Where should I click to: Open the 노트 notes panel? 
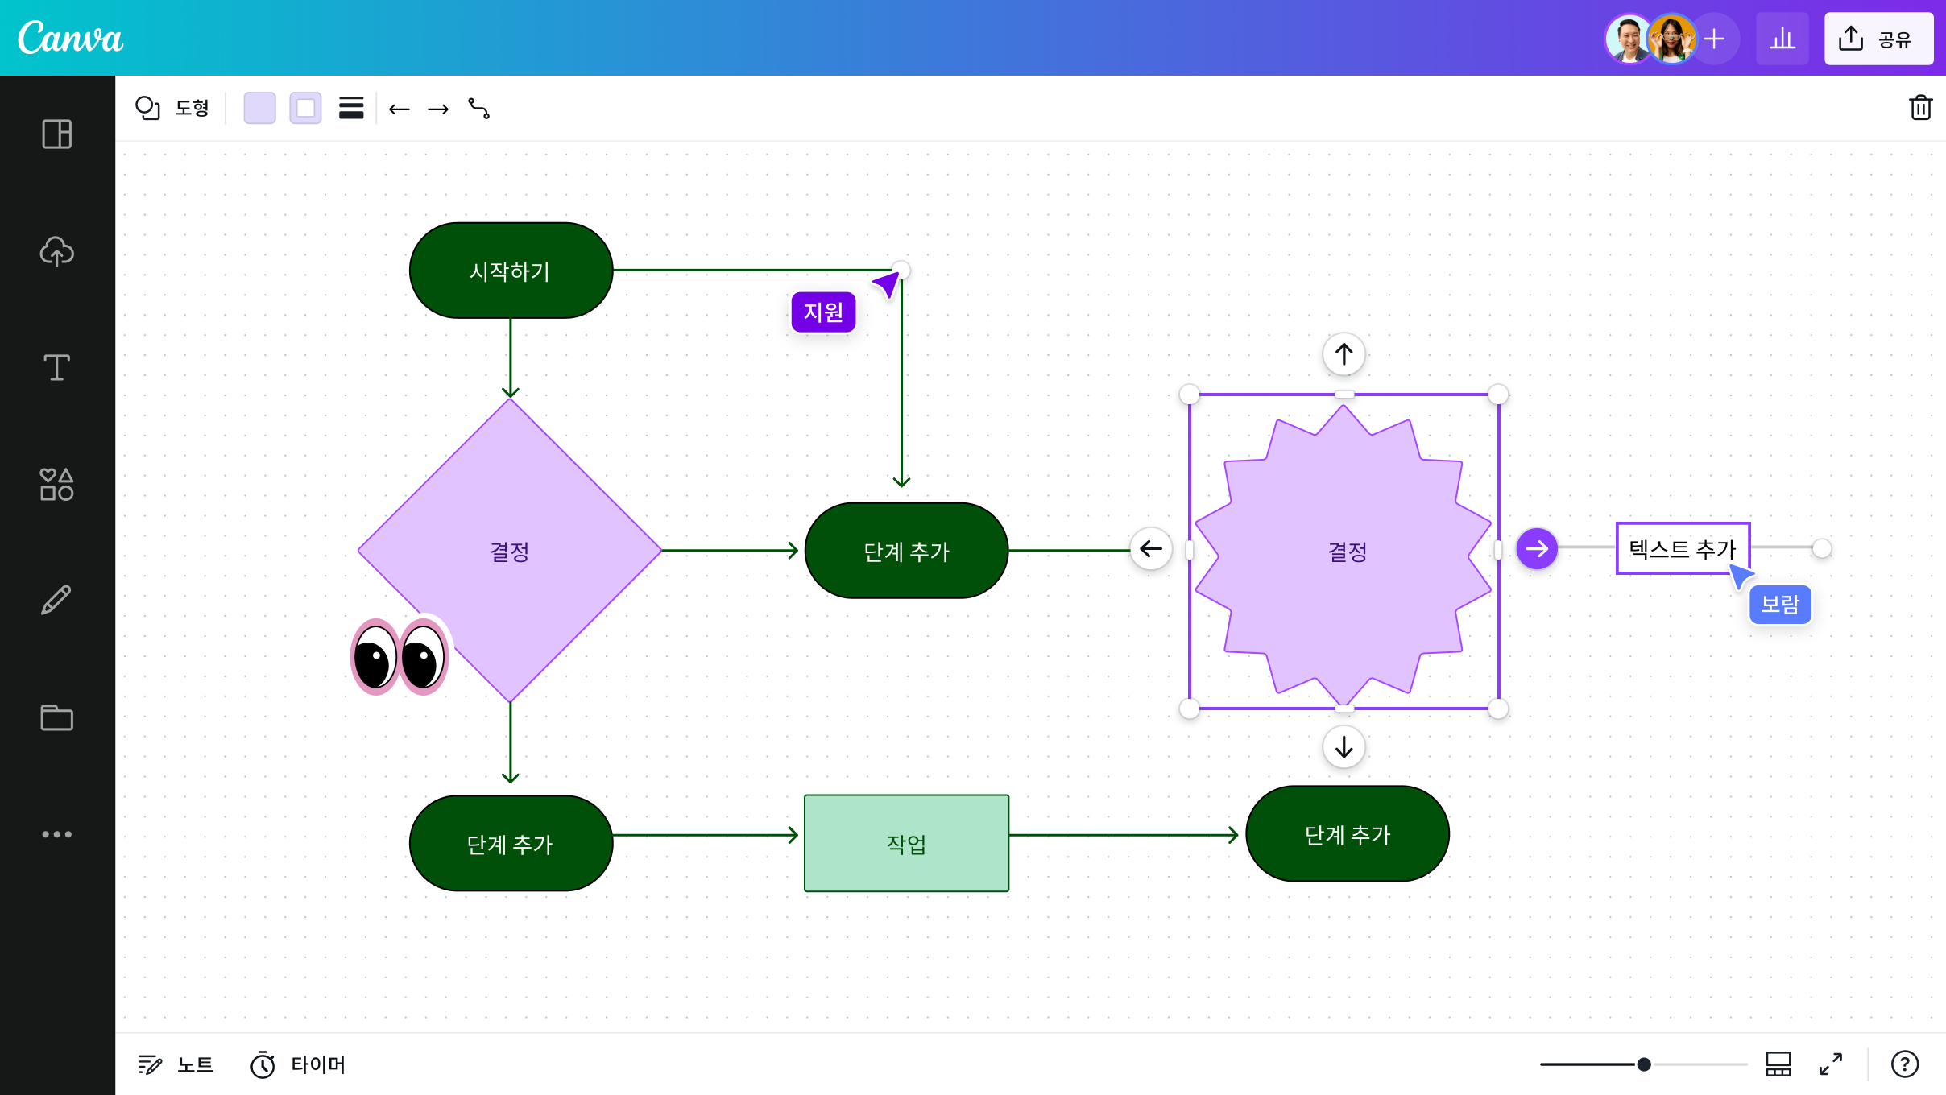click(176, 1064)
